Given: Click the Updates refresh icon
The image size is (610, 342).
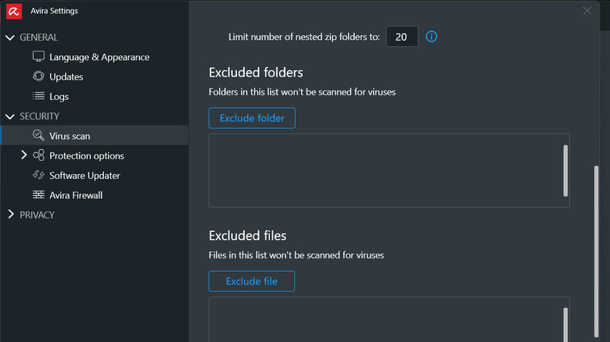Looking at the screenshot, I should coord(38,77).
